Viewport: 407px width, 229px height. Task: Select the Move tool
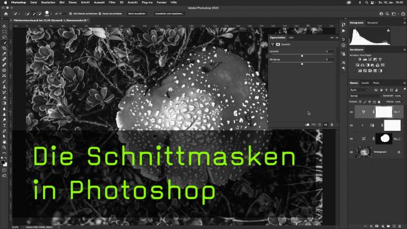4,26
